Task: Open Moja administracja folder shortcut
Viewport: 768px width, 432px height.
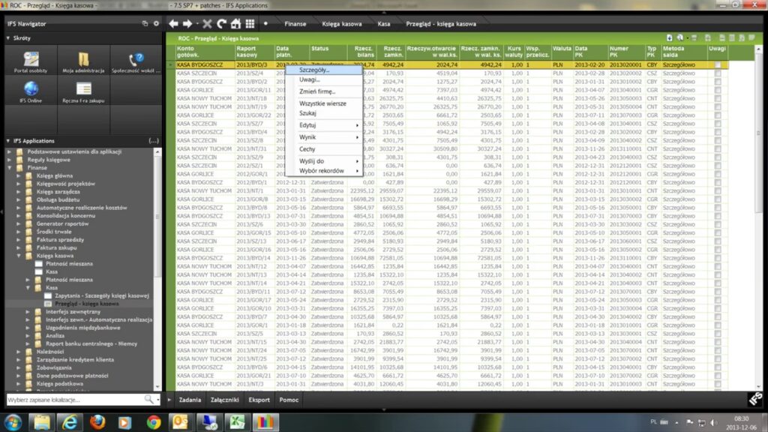Action: [83, 62]
